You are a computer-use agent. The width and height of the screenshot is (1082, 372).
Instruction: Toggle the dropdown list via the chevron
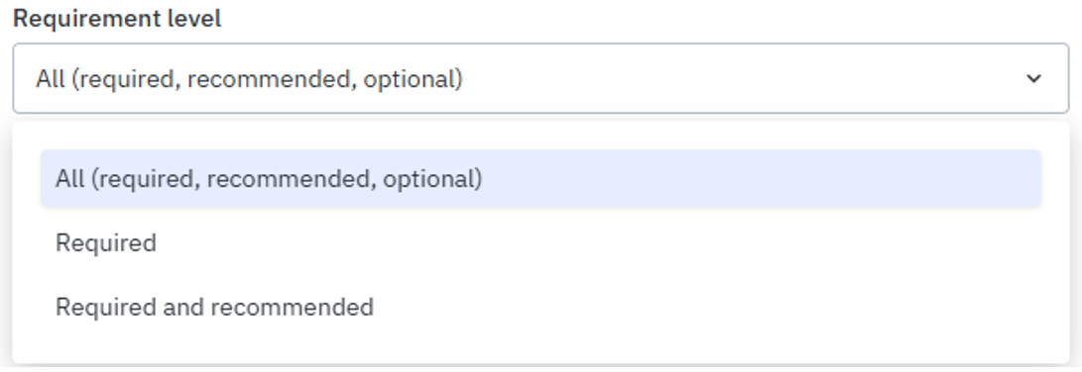coord(1033,79)
